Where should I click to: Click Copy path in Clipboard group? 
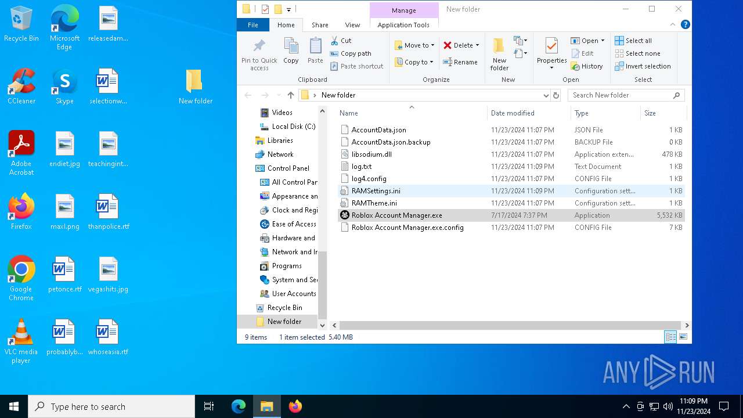(351, 53)
